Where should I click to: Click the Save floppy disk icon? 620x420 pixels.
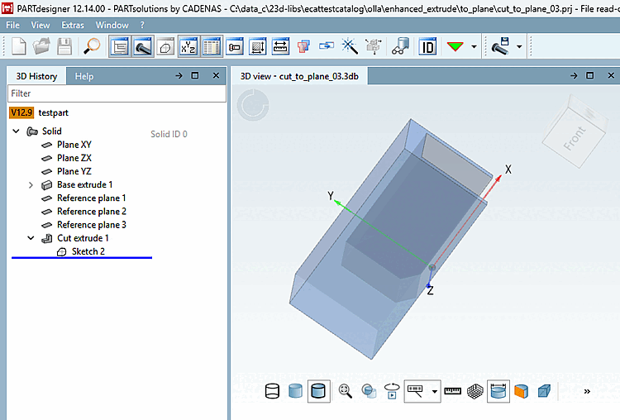pyautogui.click(x=64, y=46)
